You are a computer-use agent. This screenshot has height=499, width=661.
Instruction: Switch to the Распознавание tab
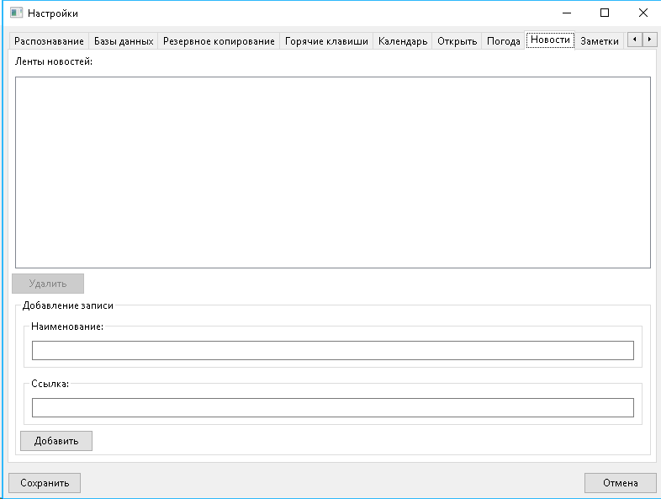49,41
